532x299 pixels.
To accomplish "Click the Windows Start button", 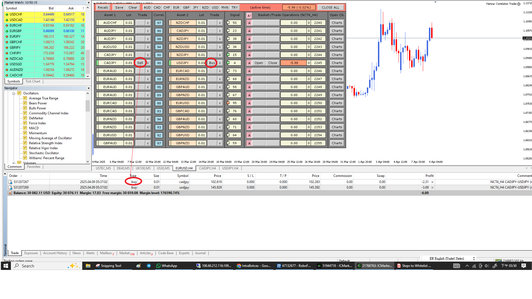I will pyautogui.click(x=6, y=266).
